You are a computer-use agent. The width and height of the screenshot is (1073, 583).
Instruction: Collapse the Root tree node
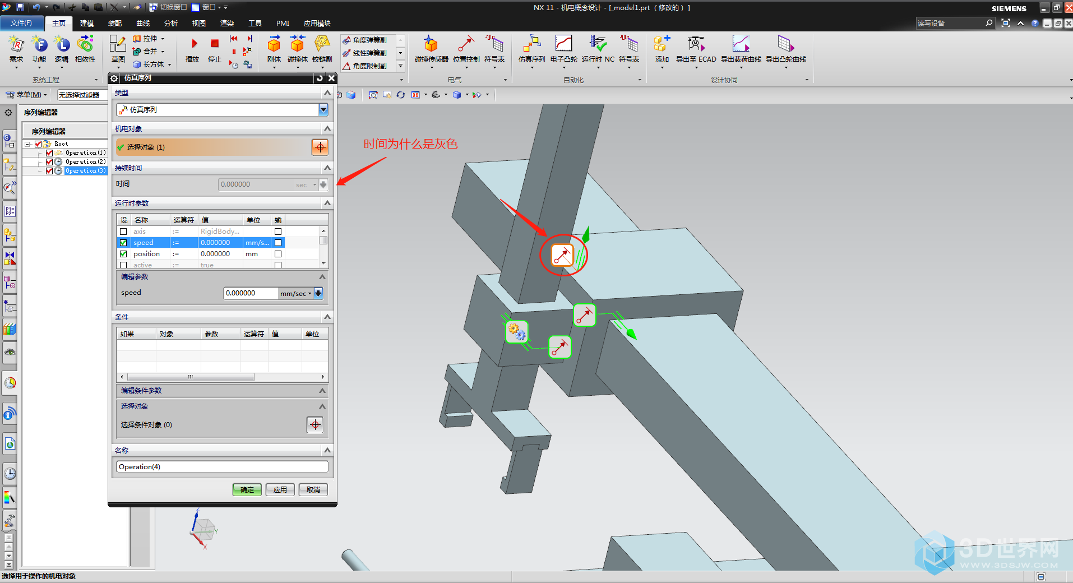pos(27,144)
